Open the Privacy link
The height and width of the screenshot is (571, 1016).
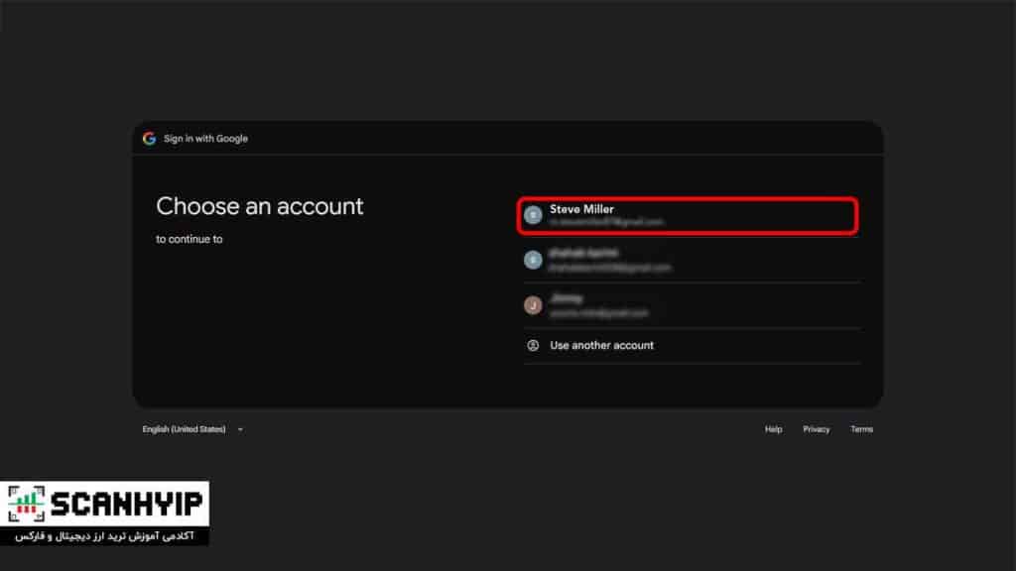tap(816, 429)
